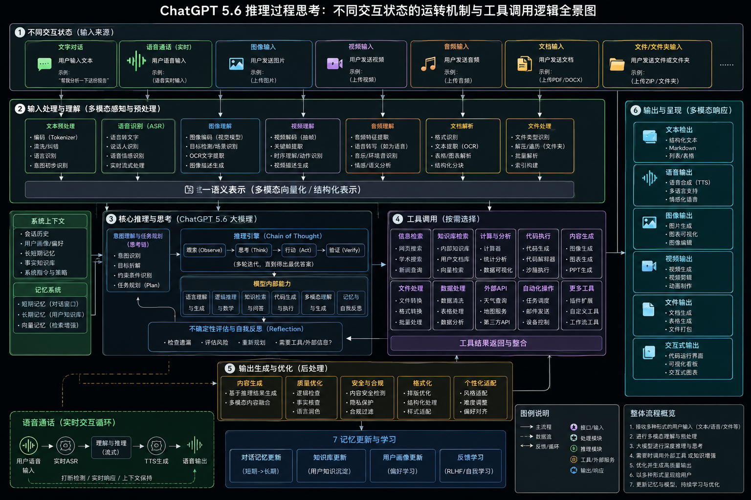The width and height of the screenshot is (751, 500).
Task: Click the 推理模块 legend icon
Action: [574, 449]
